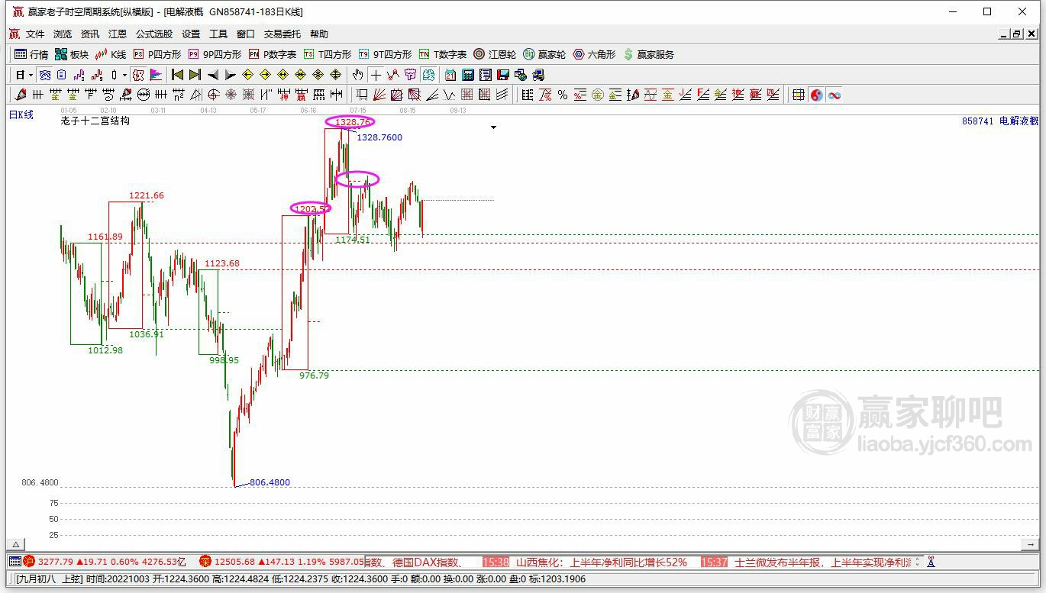Open the candlestick style dropdown arrow
The image size is (1046, 593).
pos(124,75)
